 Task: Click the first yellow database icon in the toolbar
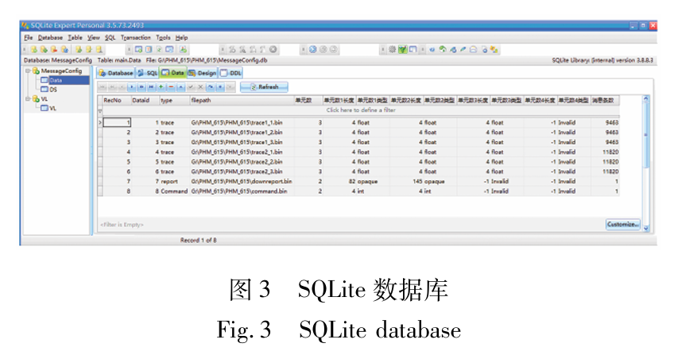[34, 49]
